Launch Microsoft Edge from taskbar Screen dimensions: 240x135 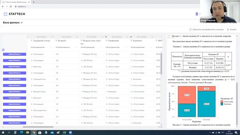(x=21, y=132)
